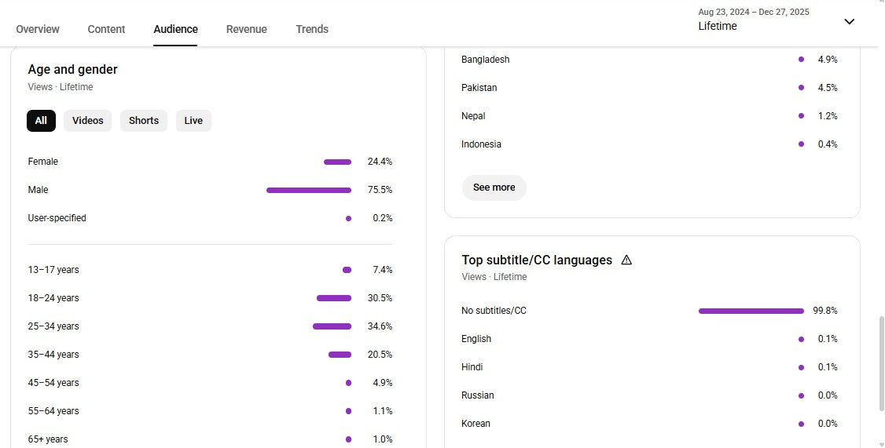
Task: Click the 25–34 years bar
Action: [332, 326]
